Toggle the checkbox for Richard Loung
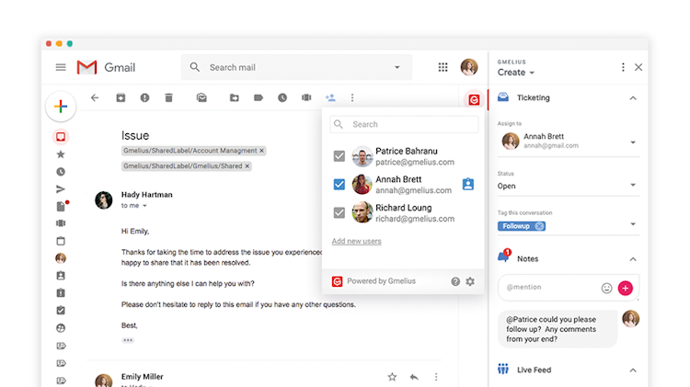The width and height of the screenshot is (690, 387). coord(339,213)
